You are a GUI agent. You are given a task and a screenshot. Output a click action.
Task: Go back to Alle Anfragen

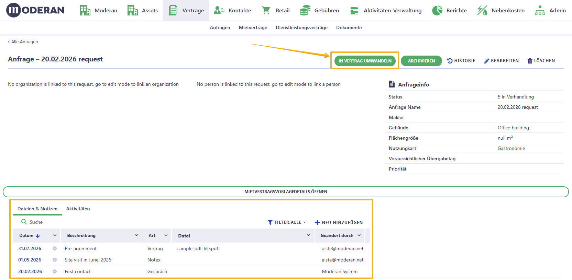click(x=23, y=42)
